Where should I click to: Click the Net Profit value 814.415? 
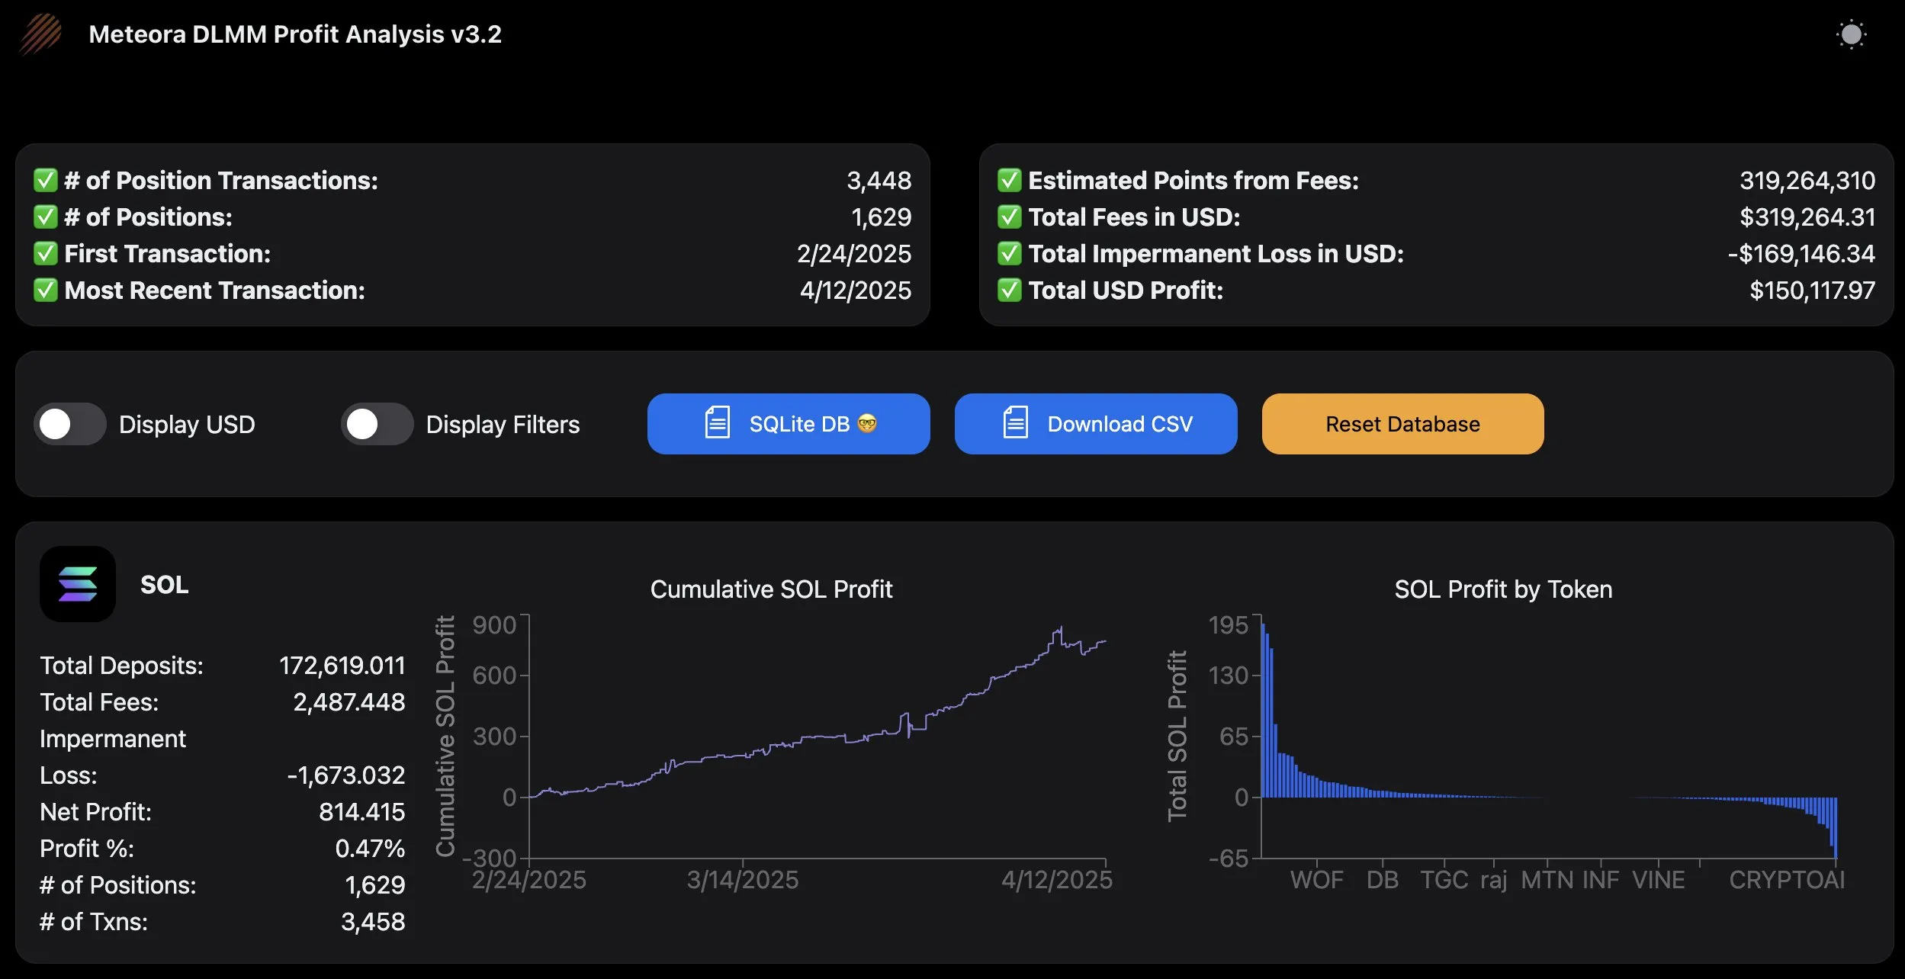pos(362,812)
